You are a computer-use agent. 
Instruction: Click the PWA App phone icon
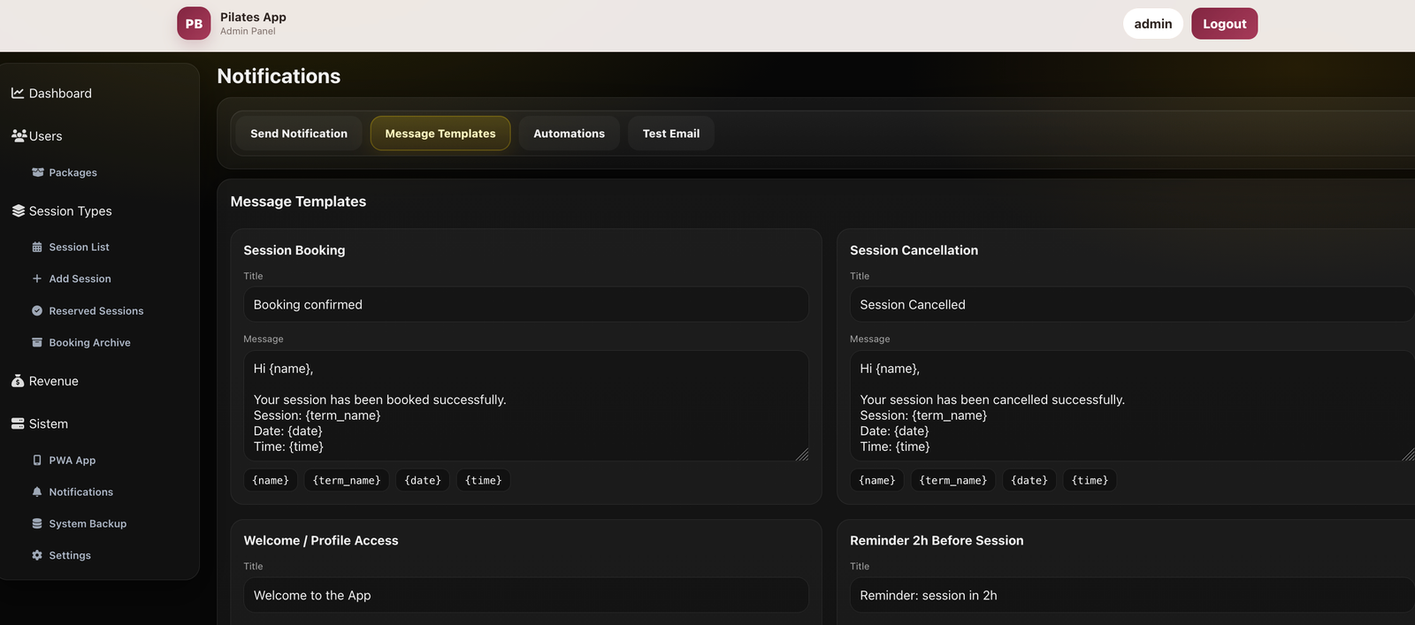click(x=37, y=460)
